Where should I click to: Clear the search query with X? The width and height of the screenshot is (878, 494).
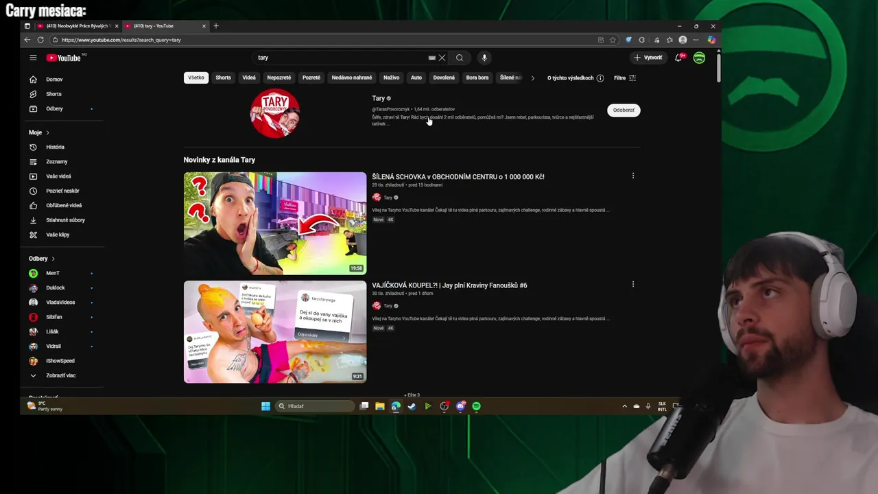tap(442, 58)
